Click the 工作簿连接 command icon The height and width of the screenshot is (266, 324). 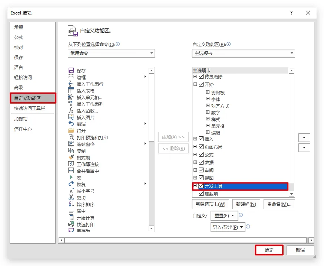(x=71, y=164)
